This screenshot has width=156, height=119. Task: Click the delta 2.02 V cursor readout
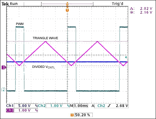[141, 8]
